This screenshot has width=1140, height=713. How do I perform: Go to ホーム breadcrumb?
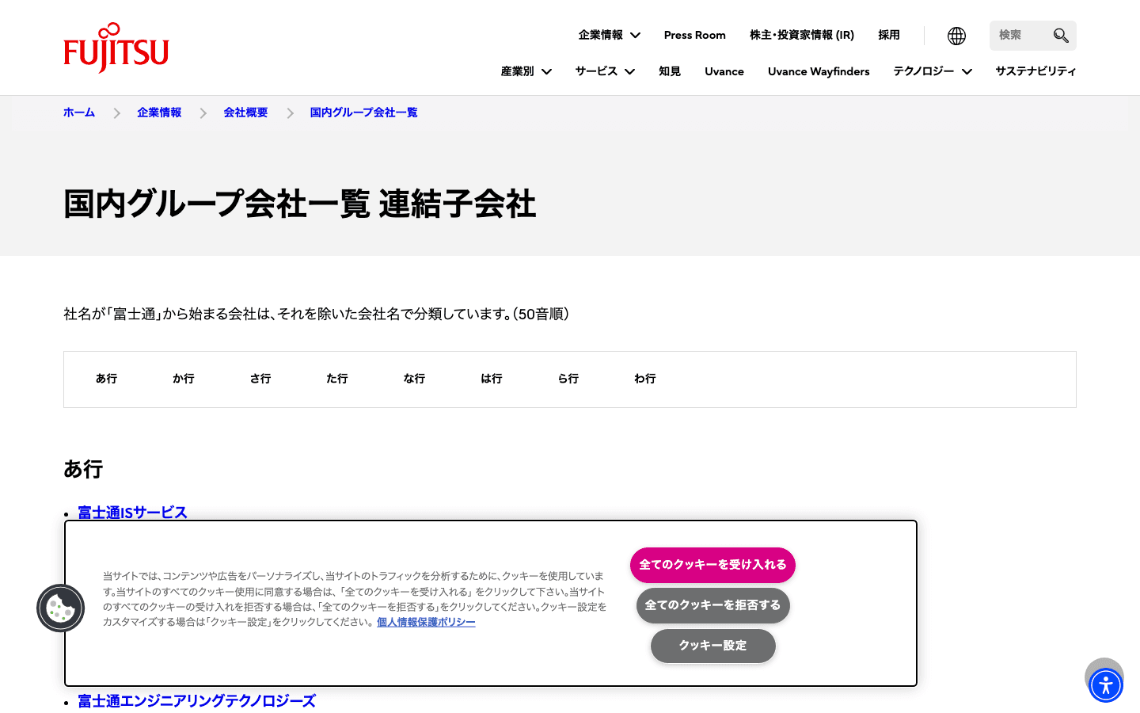(x=79, y=112)
